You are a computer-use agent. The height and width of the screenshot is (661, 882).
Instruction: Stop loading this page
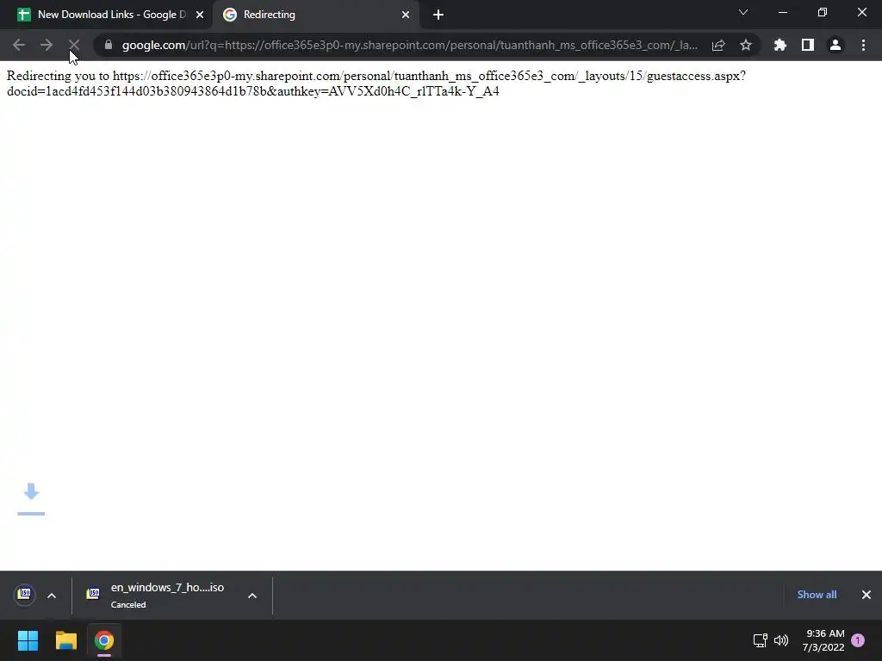tap(74, 45)
